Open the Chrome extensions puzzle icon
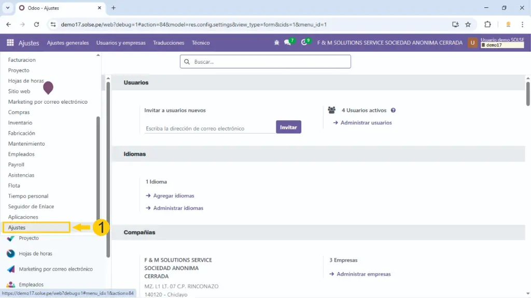Viewport: 531px width, 298px height. 487,24
